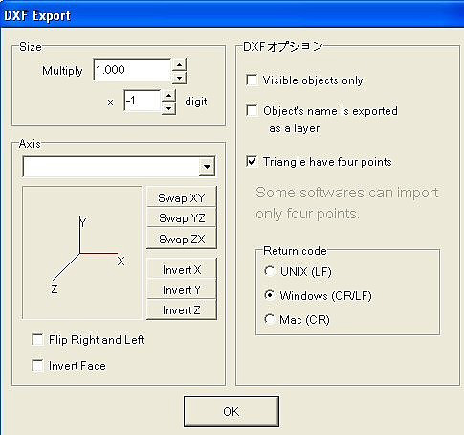Enable Visible objects only checkbox
464x435 pixels.
click(x=252, y=80)
